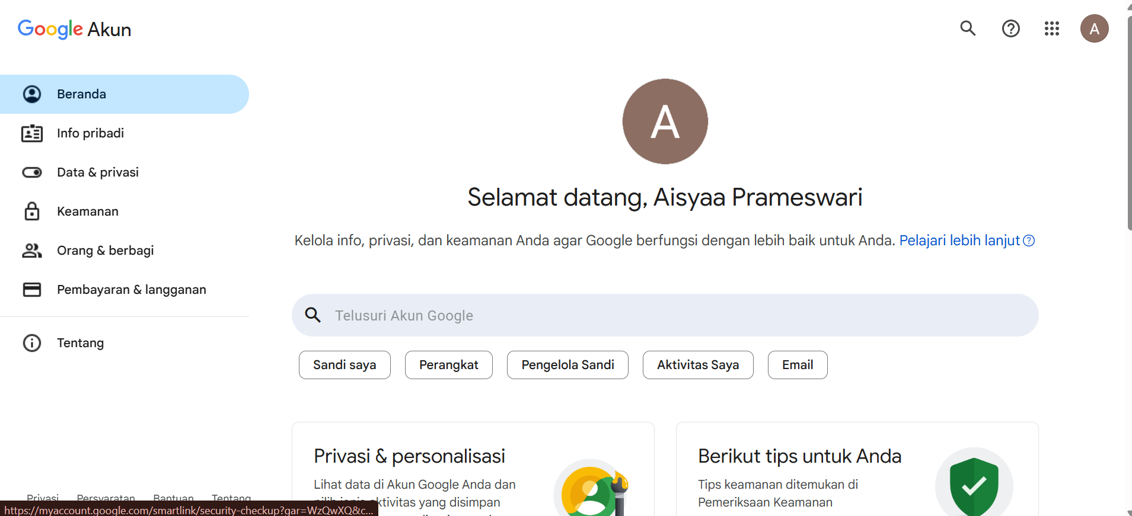Open Info pribadi section

tap(125, 133)
